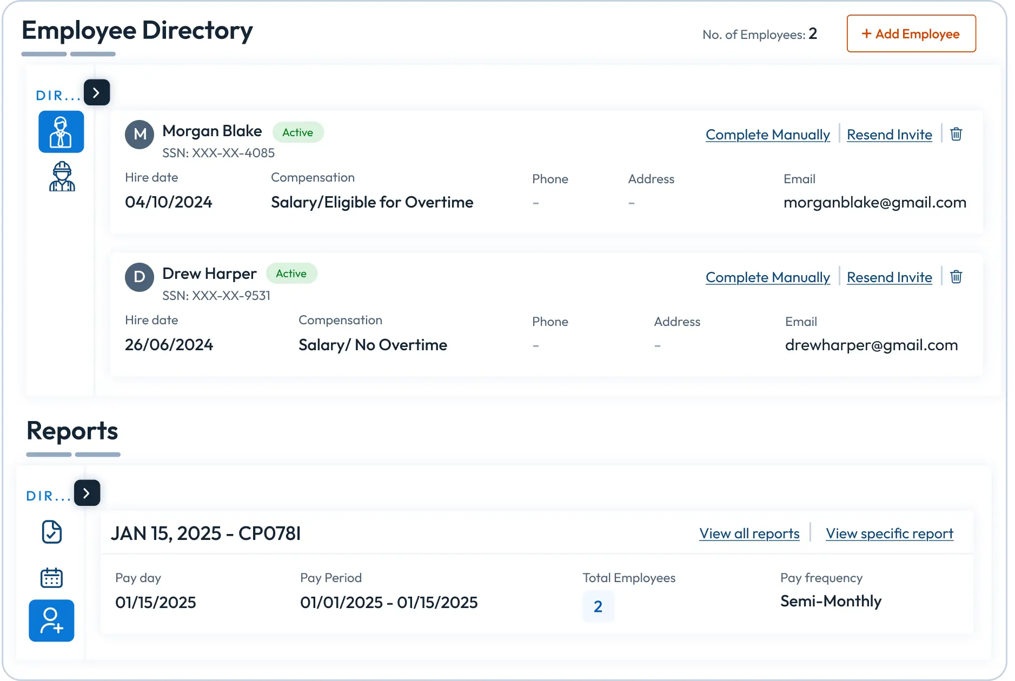Click the D avatar for Drew Harper
This screenshot has height=681, width=1015.
[140, 277]
